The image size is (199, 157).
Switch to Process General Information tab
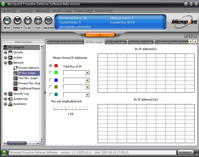click(x=65, y=42)
